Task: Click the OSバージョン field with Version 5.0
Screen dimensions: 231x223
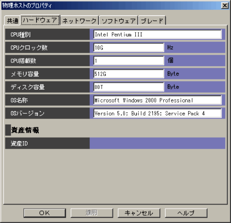Action: click(x=157, y=113)
